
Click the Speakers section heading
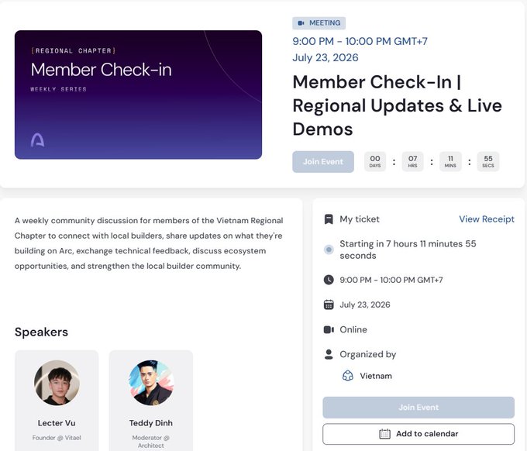tap(41, 332)
